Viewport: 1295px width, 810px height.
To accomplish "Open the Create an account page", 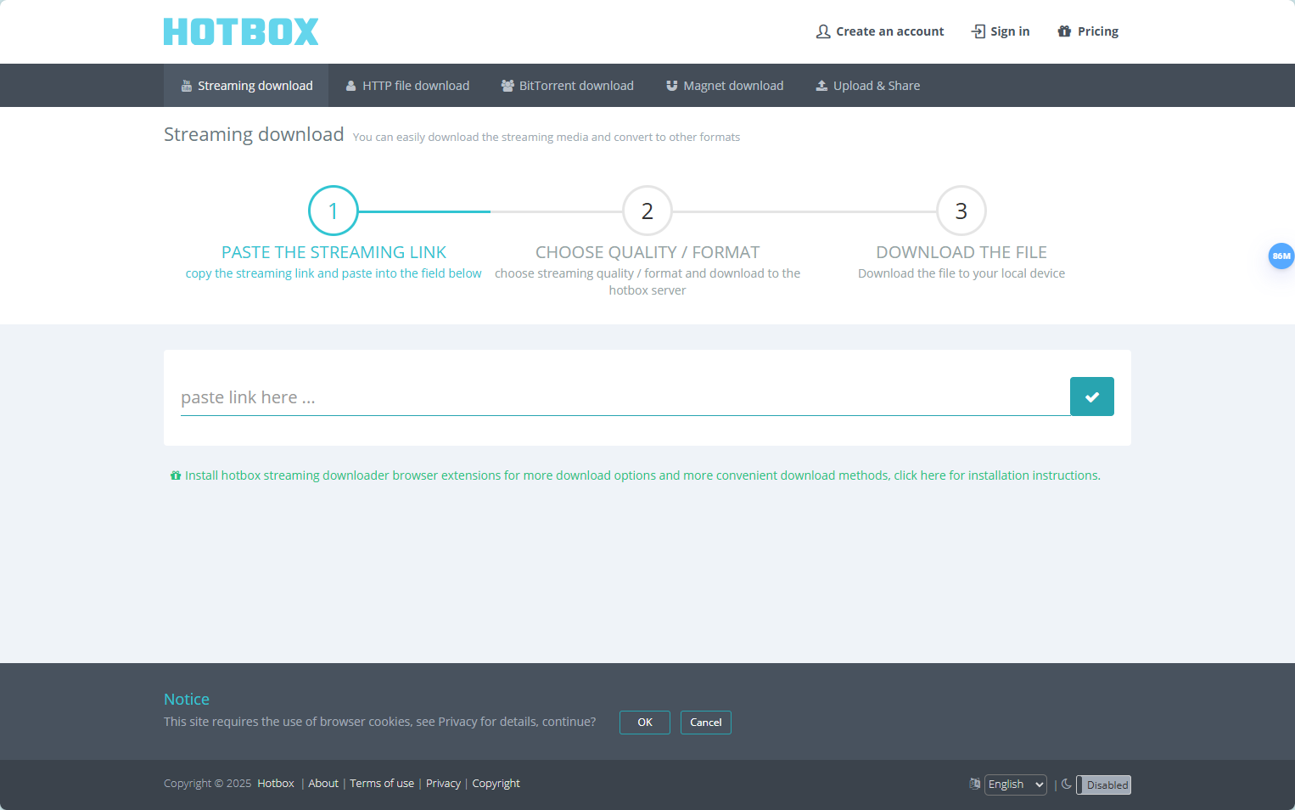I will coord(880,31).
